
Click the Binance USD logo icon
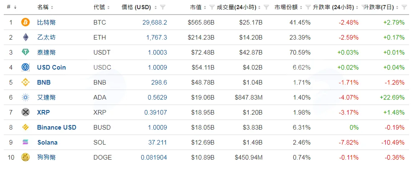click(25, 127)
